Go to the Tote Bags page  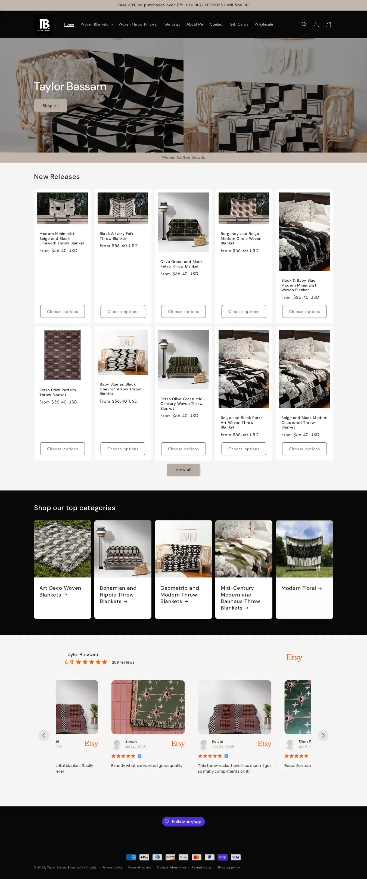click(171, 24)
